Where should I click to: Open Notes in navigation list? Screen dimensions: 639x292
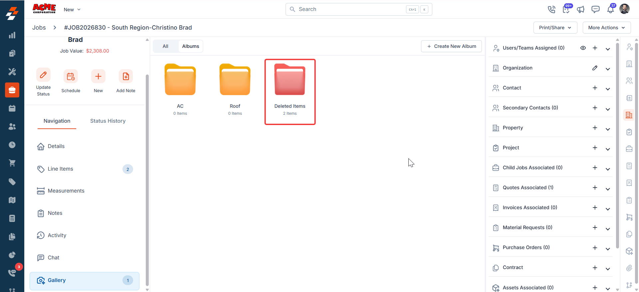tap(85, 213)
